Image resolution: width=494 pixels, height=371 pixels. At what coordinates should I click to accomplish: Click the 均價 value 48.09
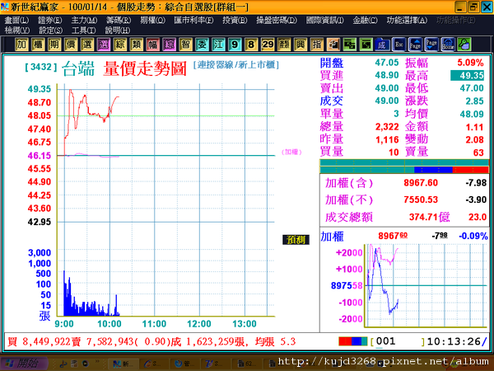point(472,115)
